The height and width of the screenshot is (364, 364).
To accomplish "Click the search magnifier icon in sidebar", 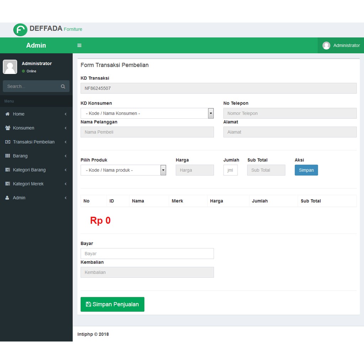I will [x=63, y=86].
